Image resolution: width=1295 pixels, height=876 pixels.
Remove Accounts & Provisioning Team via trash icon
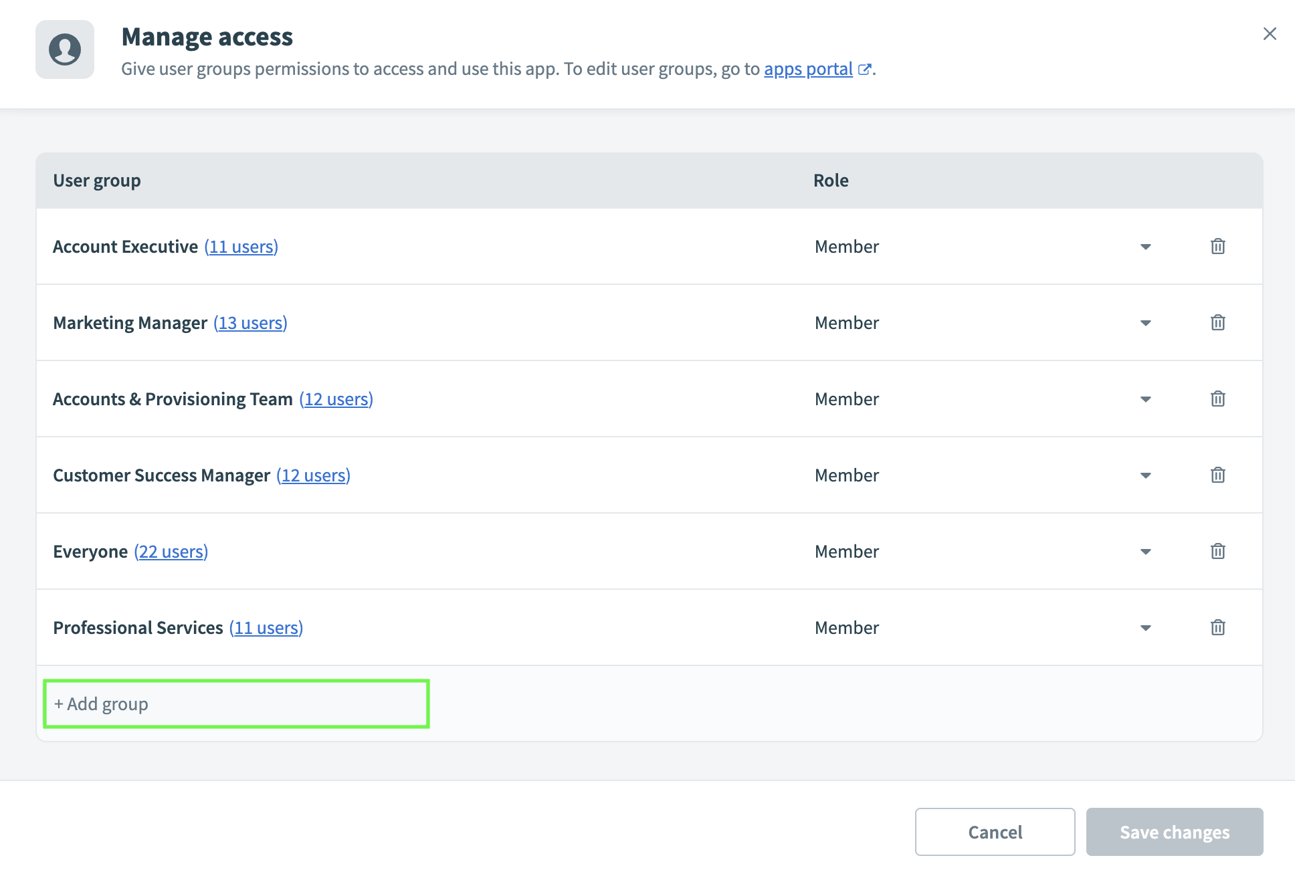tap(1217, 399)
